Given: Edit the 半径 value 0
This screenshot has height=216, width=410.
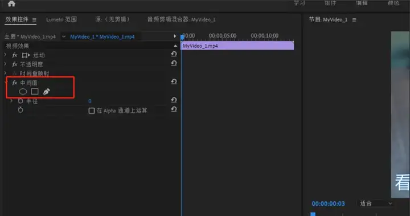Looking at the screenshot, I should [x=90, y=101].
